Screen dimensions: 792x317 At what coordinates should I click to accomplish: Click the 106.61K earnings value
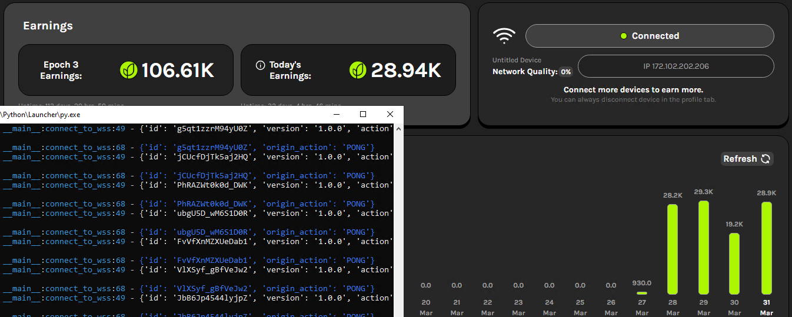point(178,71)
